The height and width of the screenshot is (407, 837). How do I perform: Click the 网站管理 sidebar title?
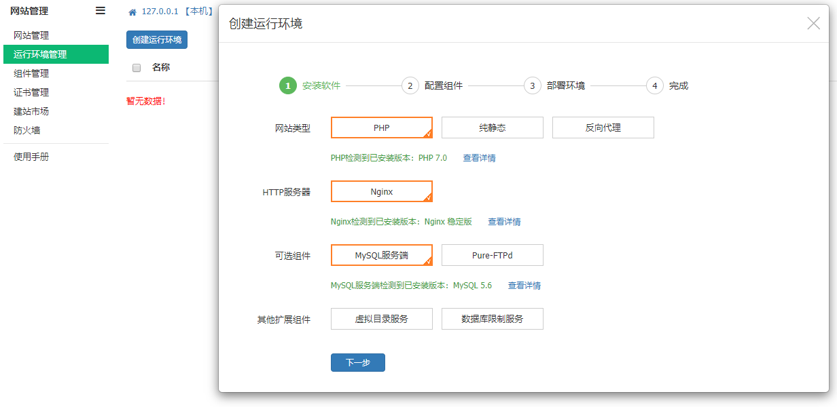29,11
